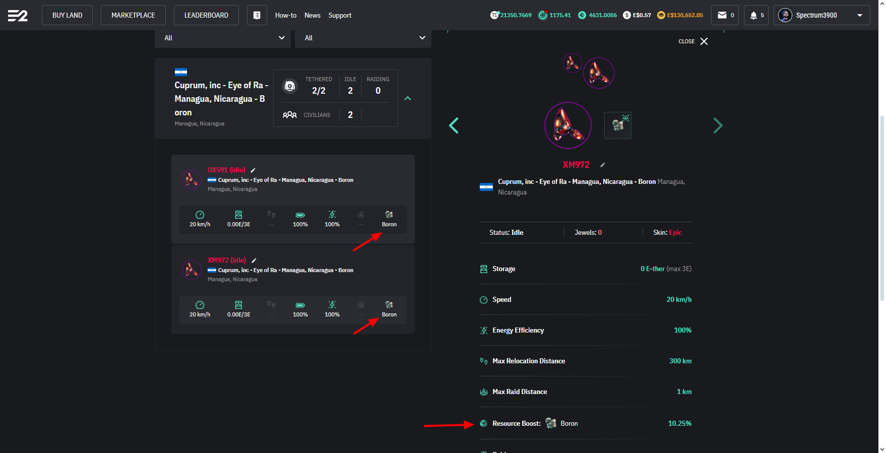The height and width of the screenshot is (453, 886).
Task: Select the OX591 droid avatar thumbnail
Action: 191,179
